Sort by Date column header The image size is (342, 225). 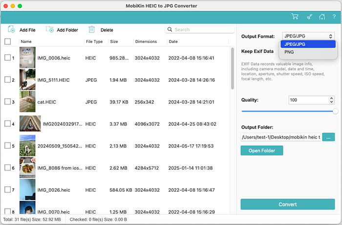(173, 42)
